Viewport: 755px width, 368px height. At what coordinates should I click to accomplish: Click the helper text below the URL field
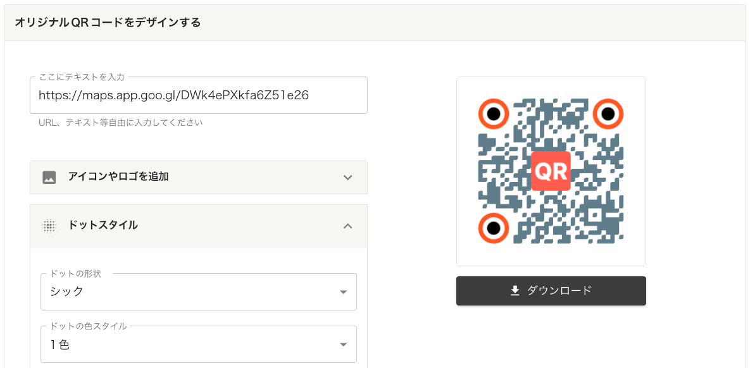coord(120,123)
